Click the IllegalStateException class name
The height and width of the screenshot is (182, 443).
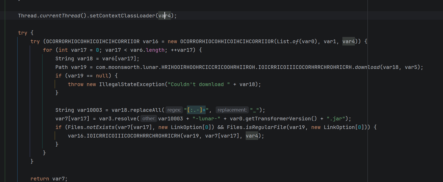132,84
